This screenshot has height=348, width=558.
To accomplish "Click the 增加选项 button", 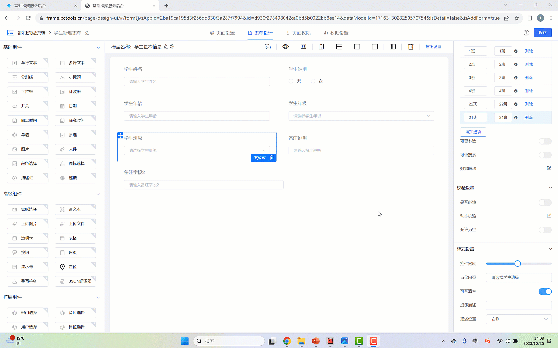I will 473,132.
